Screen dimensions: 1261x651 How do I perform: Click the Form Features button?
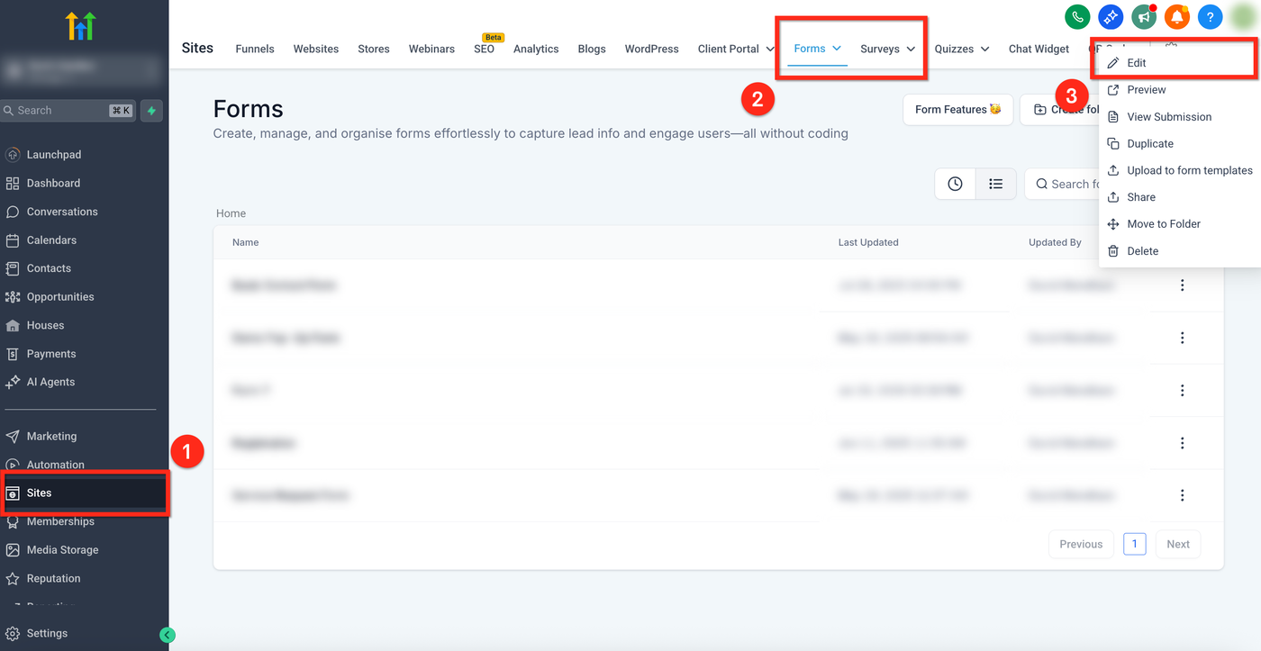pos(957,110)
